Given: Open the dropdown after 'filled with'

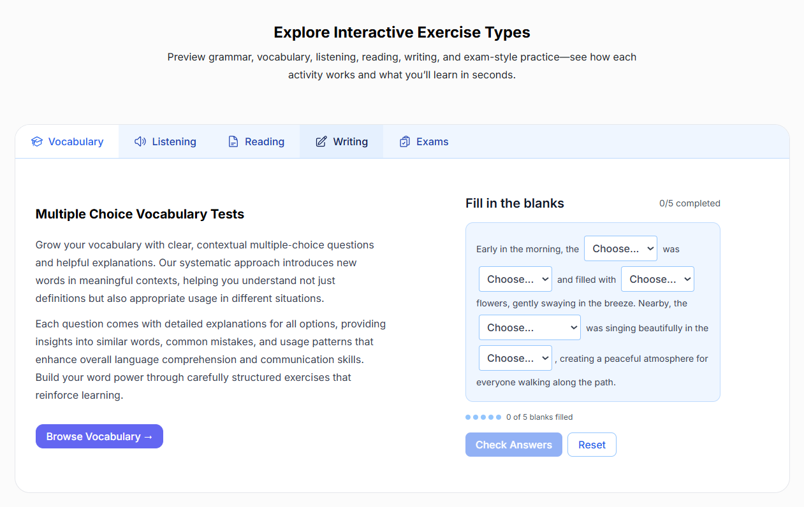Looking at the screenshot, I should tap(657, 279).
